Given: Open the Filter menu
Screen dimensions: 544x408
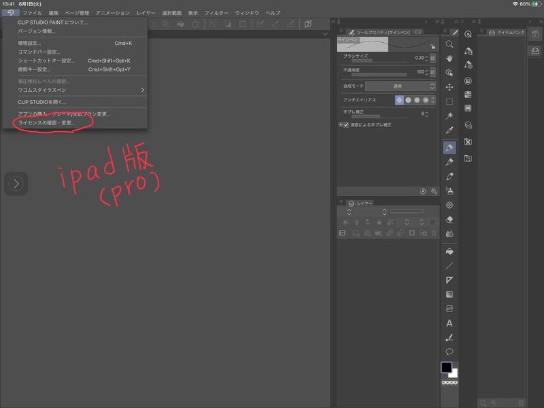Looking at the screenshot, I should coord(216,13).
